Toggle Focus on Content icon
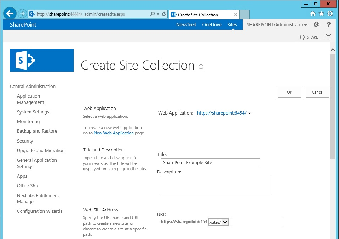This screenshot has width=339, height=239. click(x=328, y=37)
